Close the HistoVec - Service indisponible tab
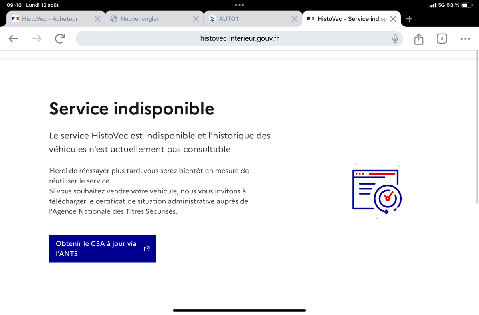Image resolution: width=479 pixels, height=315 pixels. 393,19
